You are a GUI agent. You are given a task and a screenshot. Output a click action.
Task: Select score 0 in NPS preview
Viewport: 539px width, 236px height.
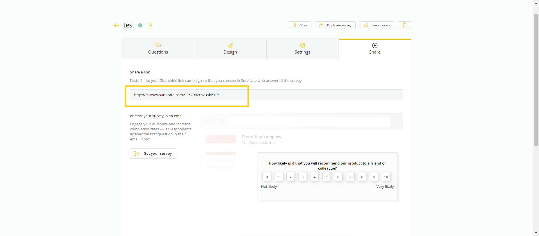tap(267, 177)
